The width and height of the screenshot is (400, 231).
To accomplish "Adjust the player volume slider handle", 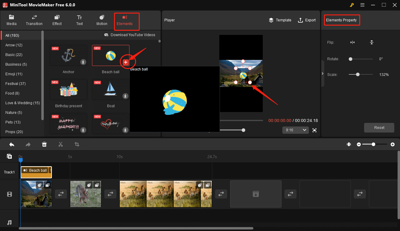I will pos(243,130).
